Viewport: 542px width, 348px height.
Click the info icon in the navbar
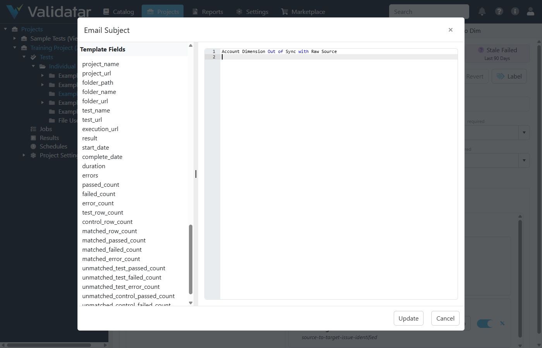pyautogui.click(x=515, y=11)
